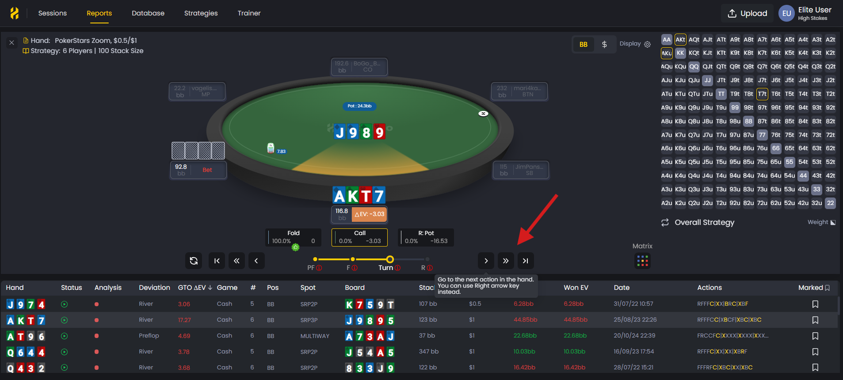The width and height of the screenshot is (843, 380).
Task: Open the Matrix grid icon
Action: click(x=643, y=261)
